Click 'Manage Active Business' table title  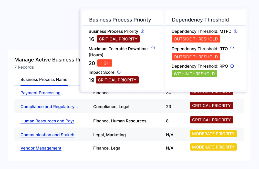(x=47, y=60)
